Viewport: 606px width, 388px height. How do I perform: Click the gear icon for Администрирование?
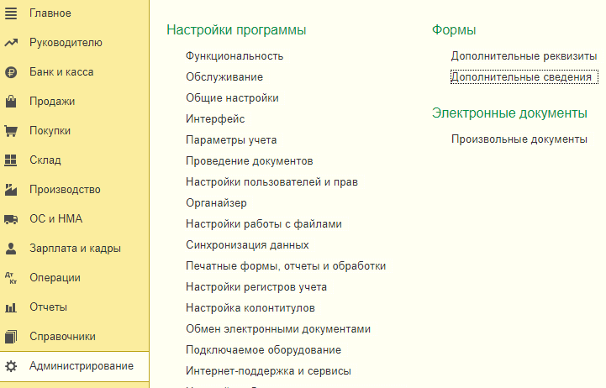(x=11, y=366)
